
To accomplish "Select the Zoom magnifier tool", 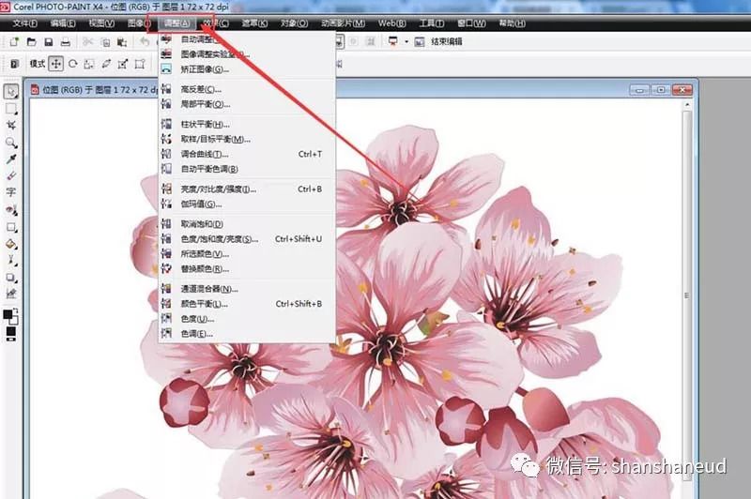I will tap(11, 143).
